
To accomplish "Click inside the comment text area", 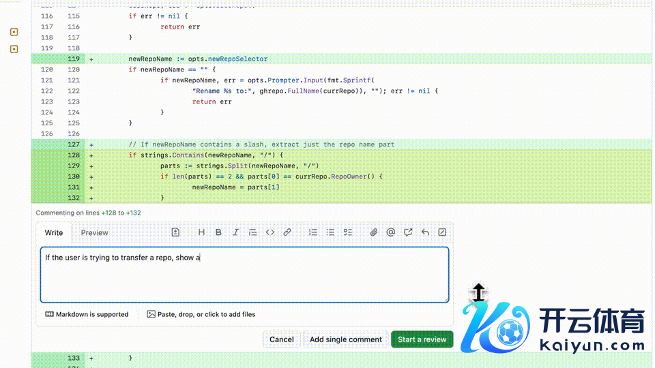I will tap(244, 275).
